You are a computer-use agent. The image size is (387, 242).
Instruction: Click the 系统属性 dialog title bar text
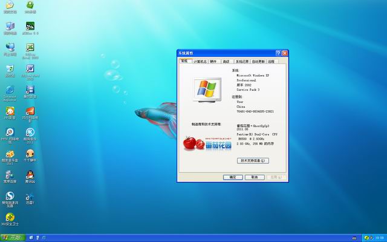(186, 53)
